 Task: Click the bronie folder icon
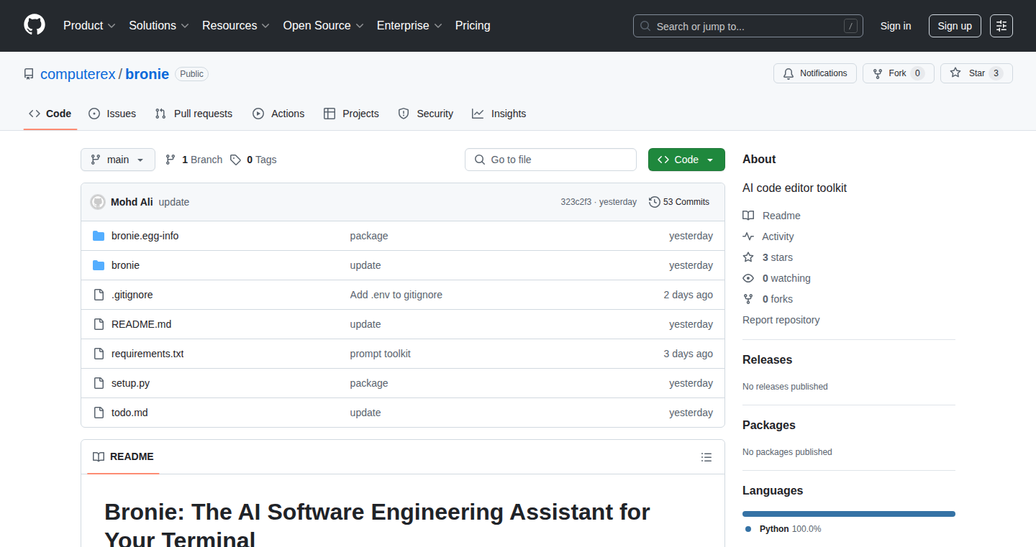click(99, 265)
